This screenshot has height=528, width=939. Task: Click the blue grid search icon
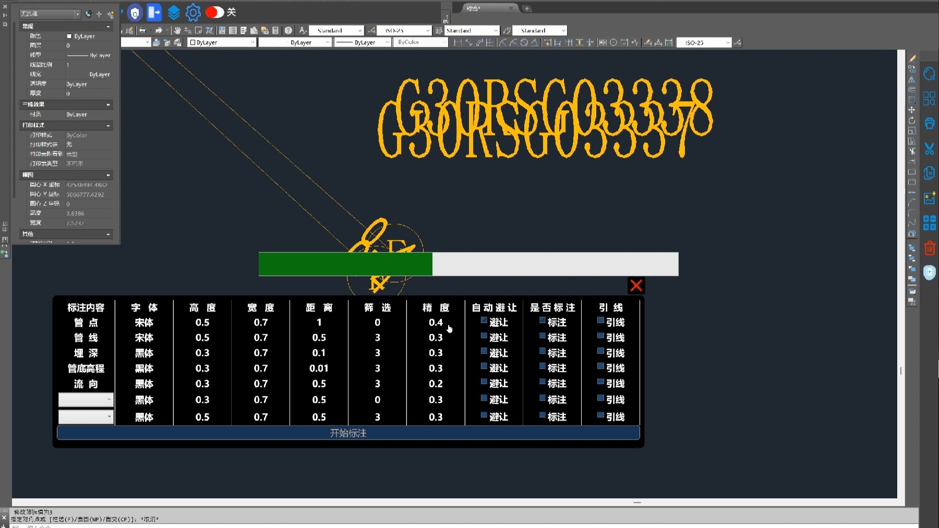(930, 98)
